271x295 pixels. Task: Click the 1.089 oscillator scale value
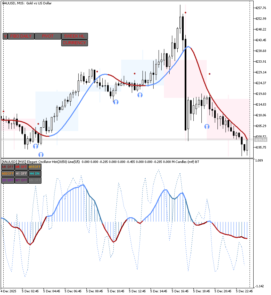(259, 161)
